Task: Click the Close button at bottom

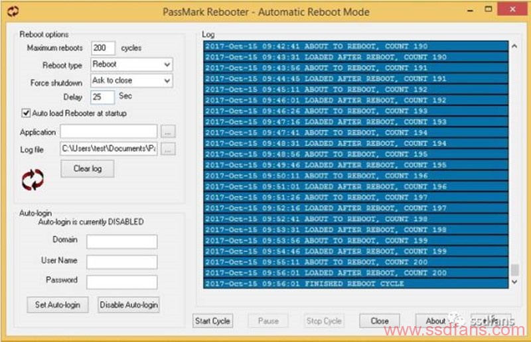Action: 379,321
